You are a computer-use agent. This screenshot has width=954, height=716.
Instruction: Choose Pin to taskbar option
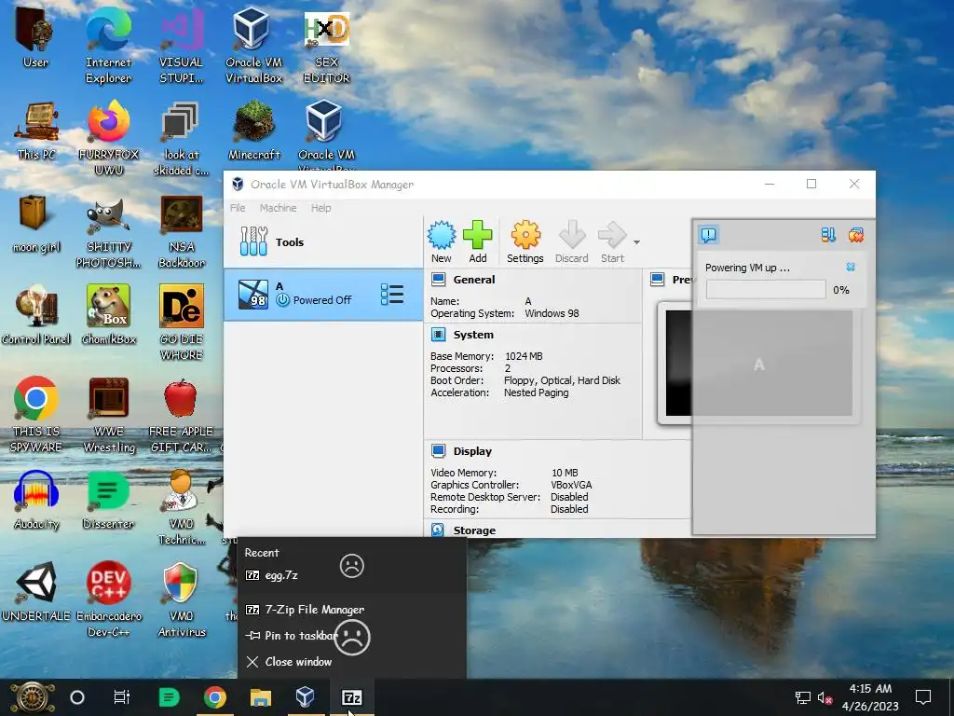tap(301, 636)
